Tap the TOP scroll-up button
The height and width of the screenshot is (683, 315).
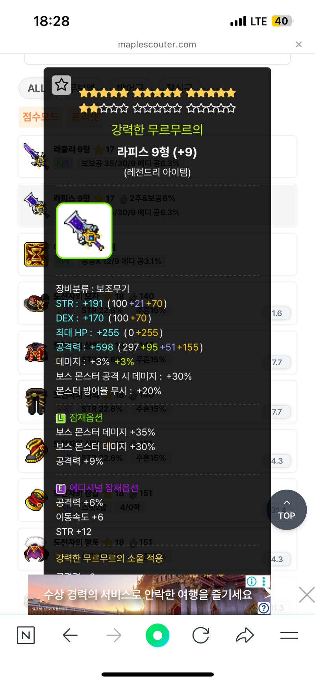tap(287, 510)
